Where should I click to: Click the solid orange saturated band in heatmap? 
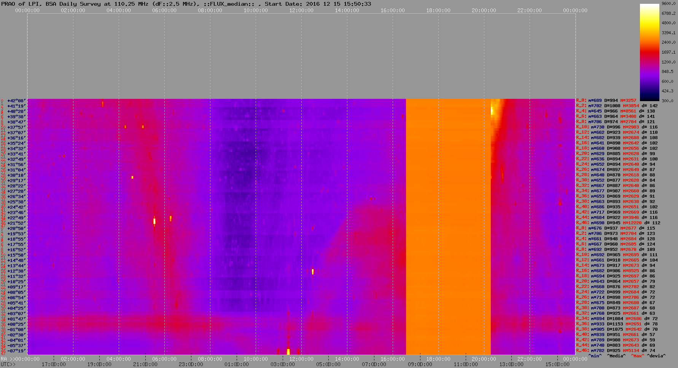click(448, 227)
